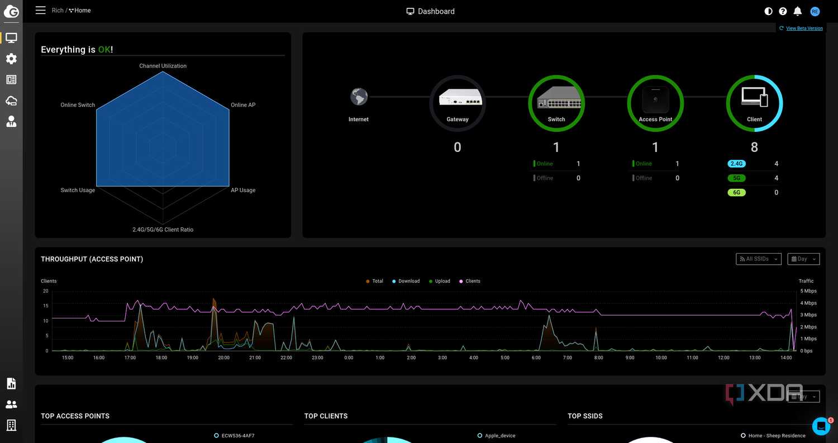
Task: Open the All SSIDs dropdown
Action: (758, 259)
